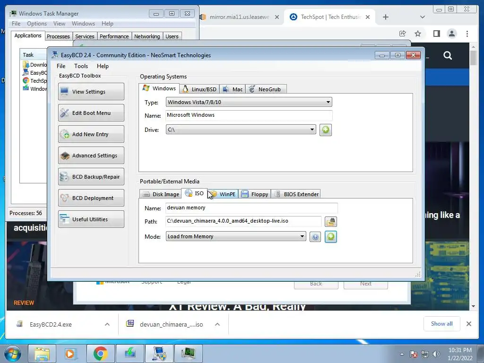Open the EasyBCD File menu

coord(61,66)
